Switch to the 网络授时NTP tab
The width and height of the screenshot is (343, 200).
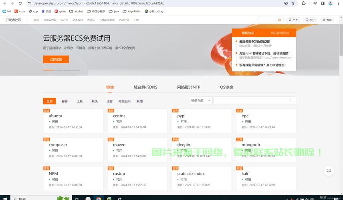[188, 87]
